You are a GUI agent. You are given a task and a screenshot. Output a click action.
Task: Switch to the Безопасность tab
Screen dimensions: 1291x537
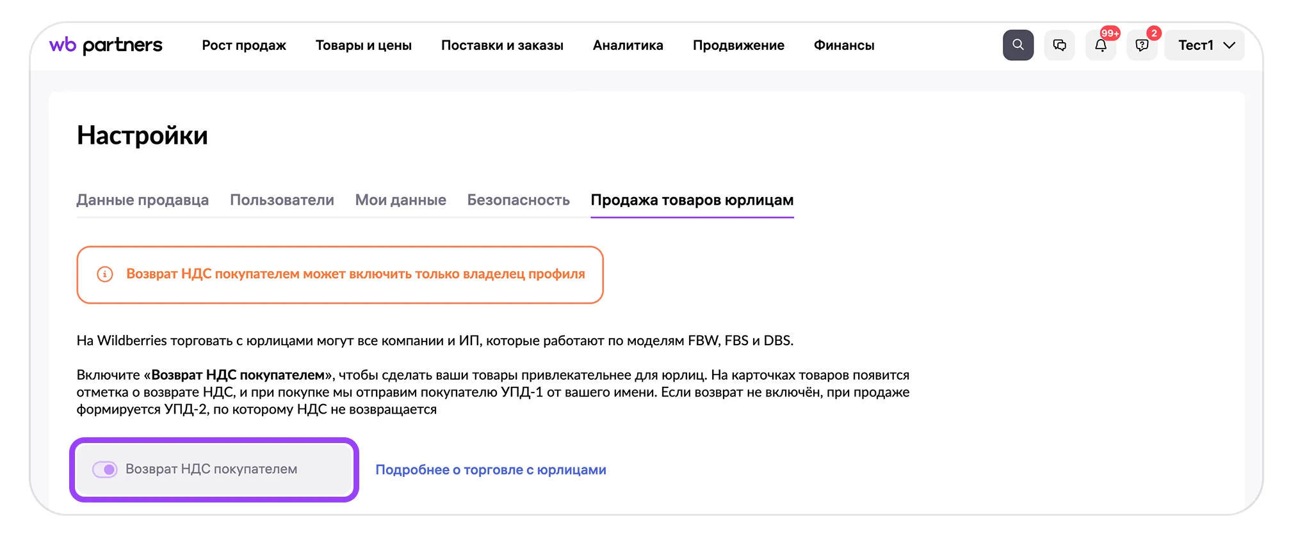click(518, 200)
